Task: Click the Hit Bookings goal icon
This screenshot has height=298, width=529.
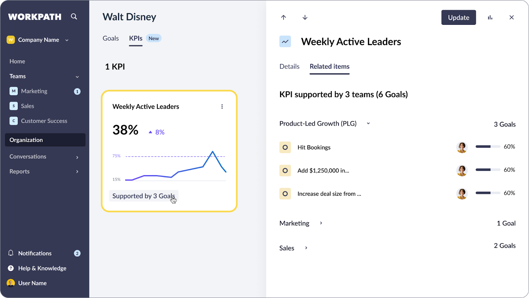Action: (x=285, y=147)
